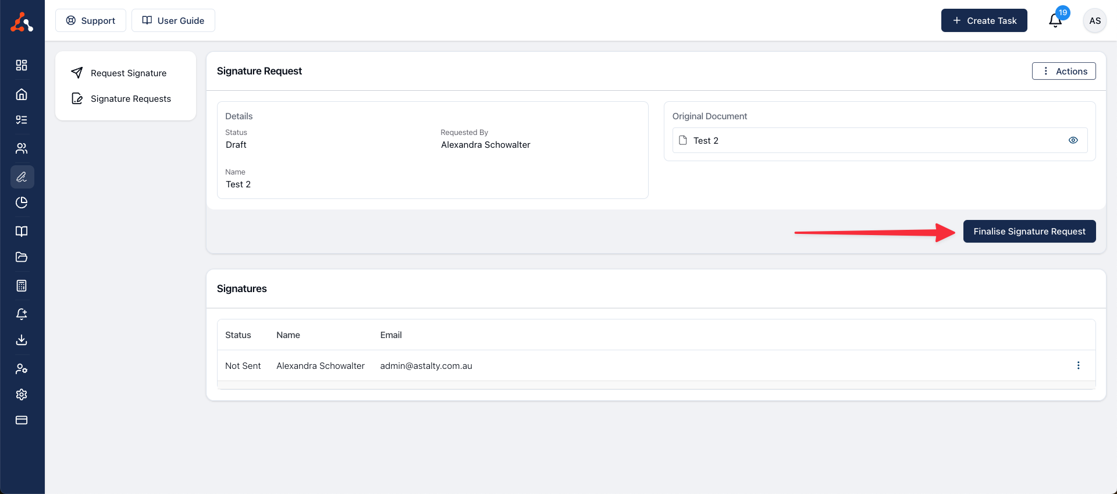Open the Actions dropdown menu
This screenshot has height=494, width=1117.
click(x=1063, y=71)
